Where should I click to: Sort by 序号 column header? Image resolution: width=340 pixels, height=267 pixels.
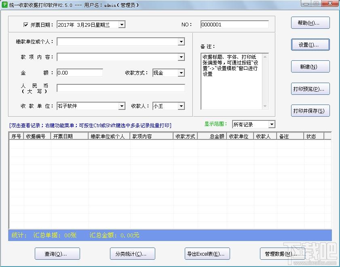(x=17, y=136)
